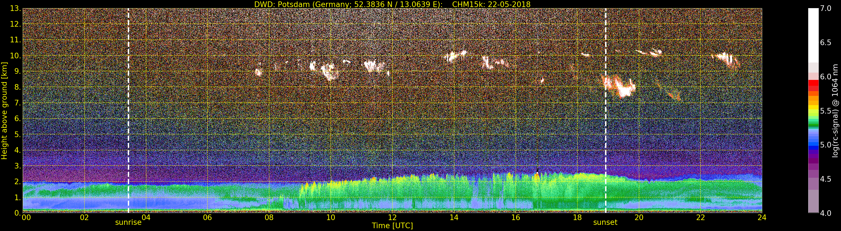Click height-axis tick label '12.'
The image size is (841, 231).
[x=16, y=24]
